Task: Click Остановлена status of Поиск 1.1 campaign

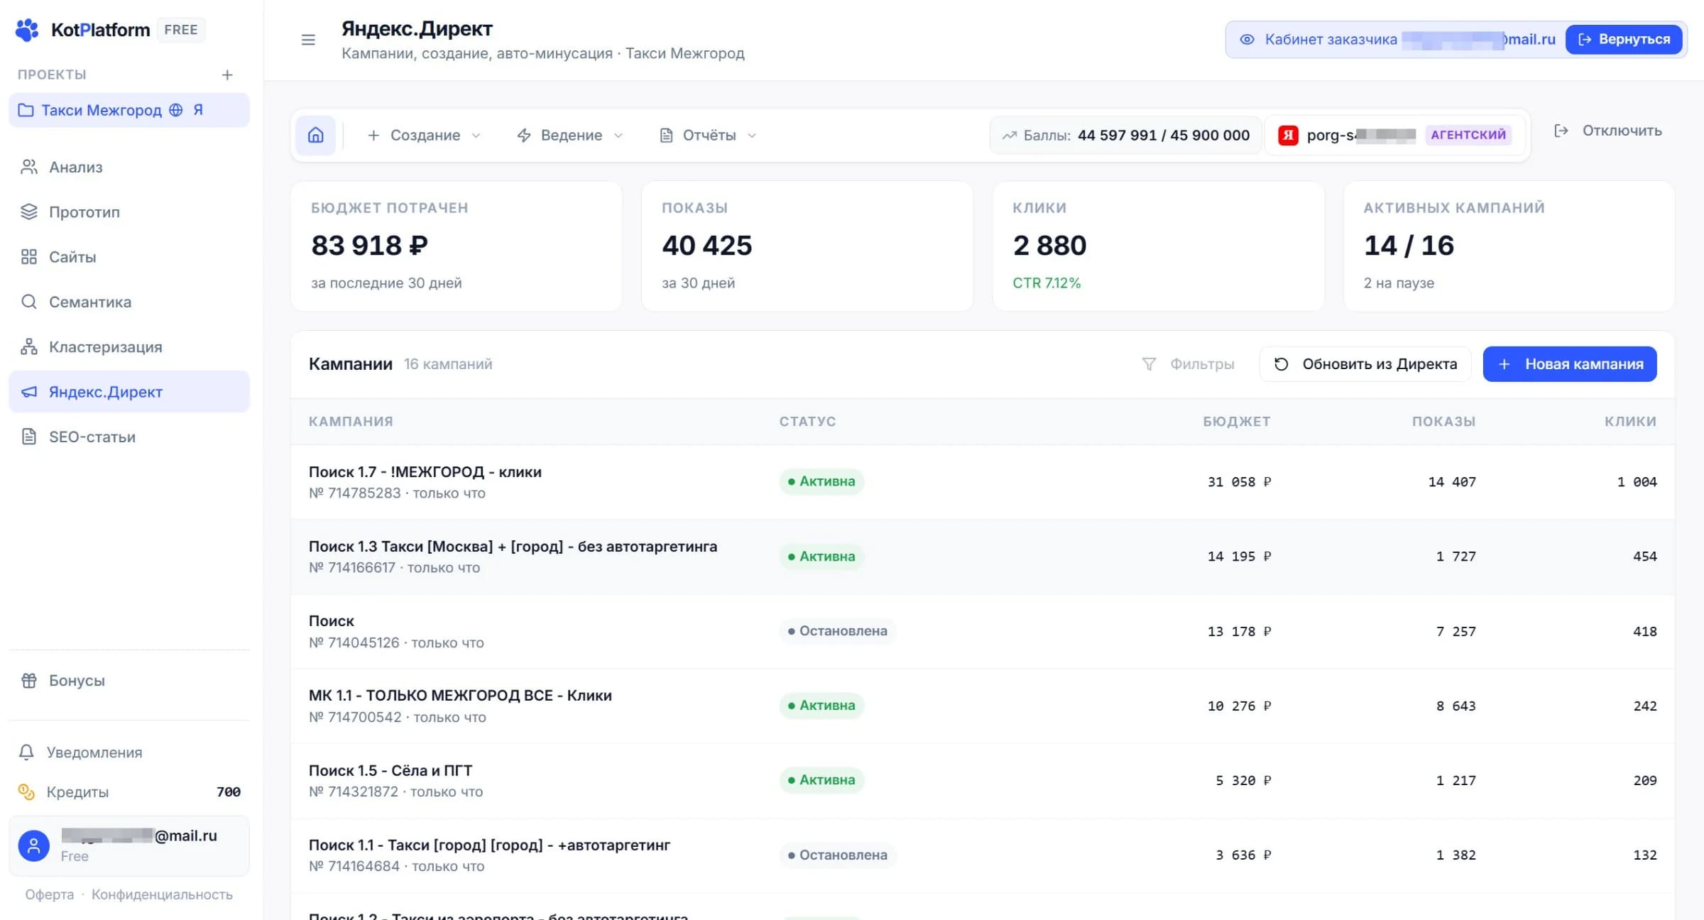Action: click(838, 855)
